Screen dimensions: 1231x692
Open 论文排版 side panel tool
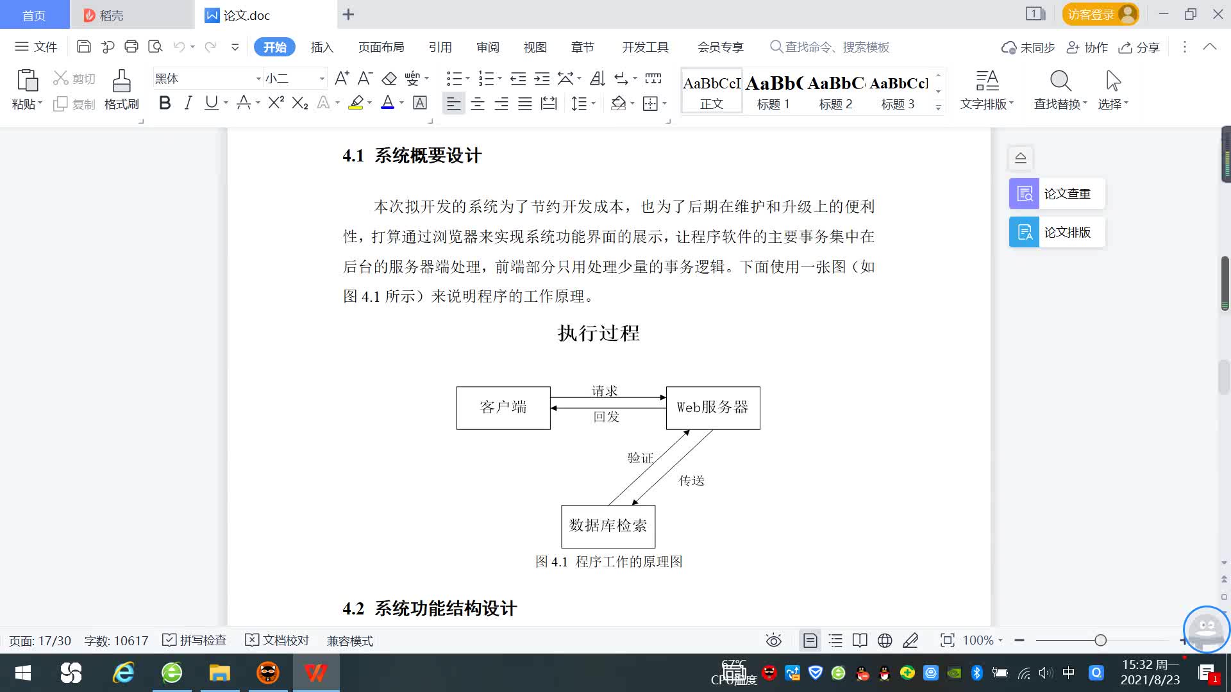tap(1057, 232)
